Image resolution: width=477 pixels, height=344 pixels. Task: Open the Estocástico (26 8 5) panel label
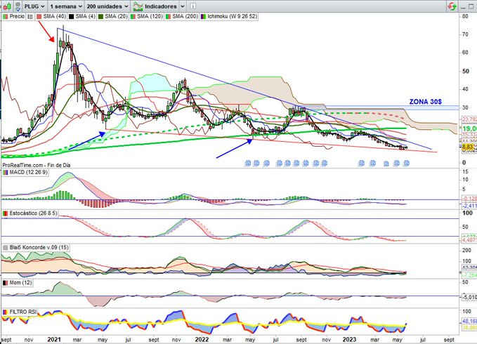[33, 213]
